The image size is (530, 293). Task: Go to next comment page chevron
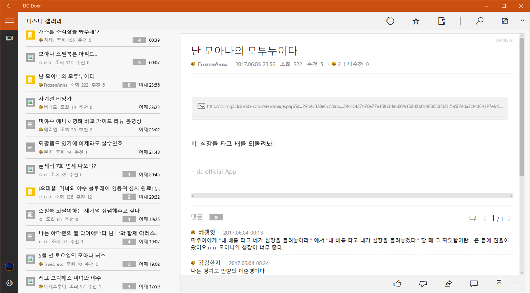509,218
